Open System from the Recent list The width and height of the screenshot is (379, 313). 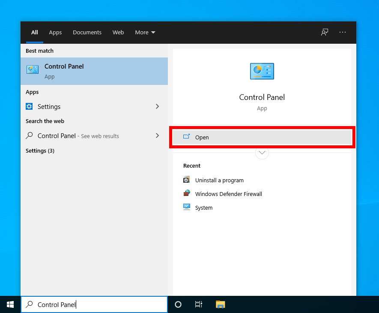(x=204, y=208)
